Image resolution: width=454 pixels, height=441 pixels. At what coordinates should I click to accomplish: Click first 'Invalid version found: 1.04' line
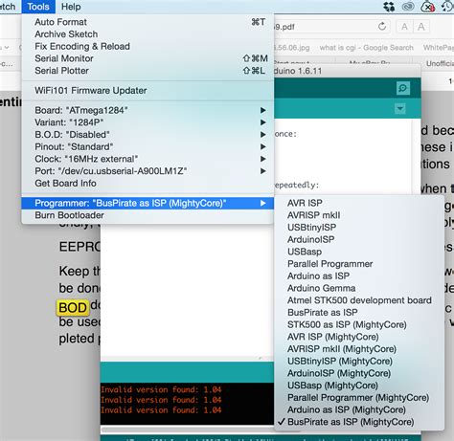pos(161,389)
